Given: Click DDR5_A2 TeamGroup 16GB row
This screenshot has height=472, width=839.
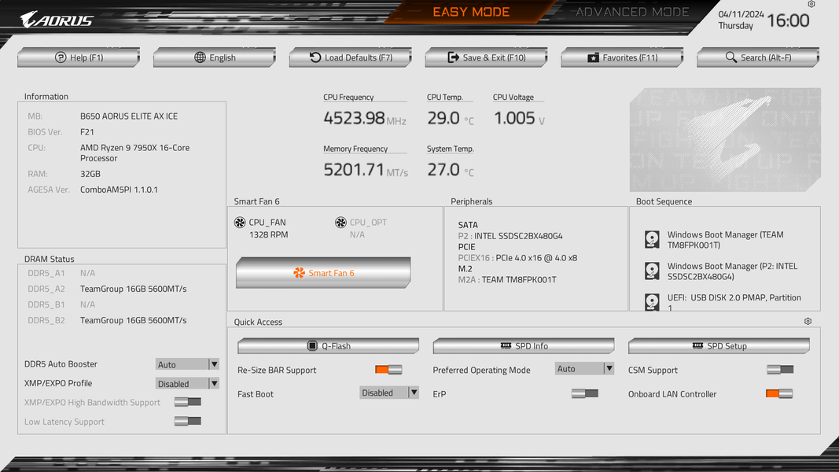Looking at the screenshot, I should 107,289.
